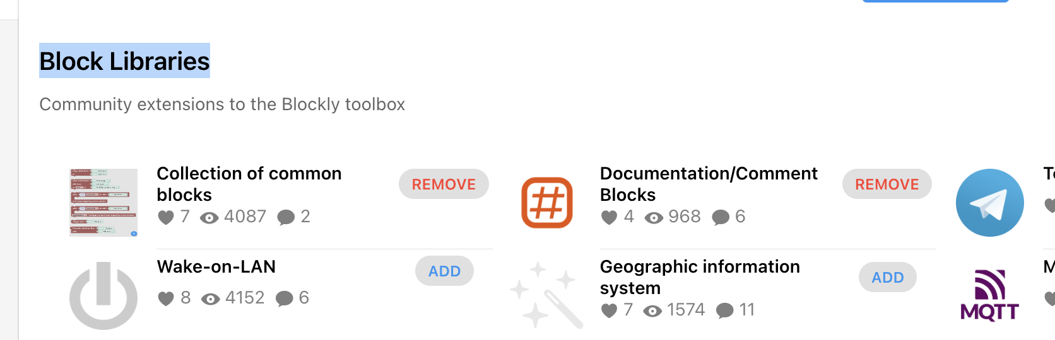Click the highlighted Block Libraries heading

pos(124,61)
